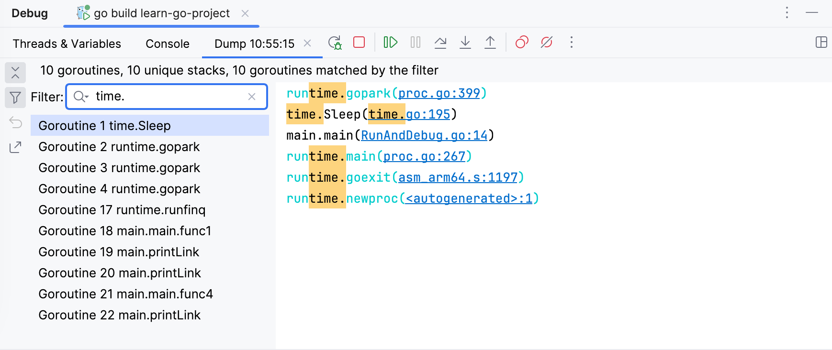This screenshot has height=350, width=832.
Task: Stop the debug session
Action: click(359, 43)
